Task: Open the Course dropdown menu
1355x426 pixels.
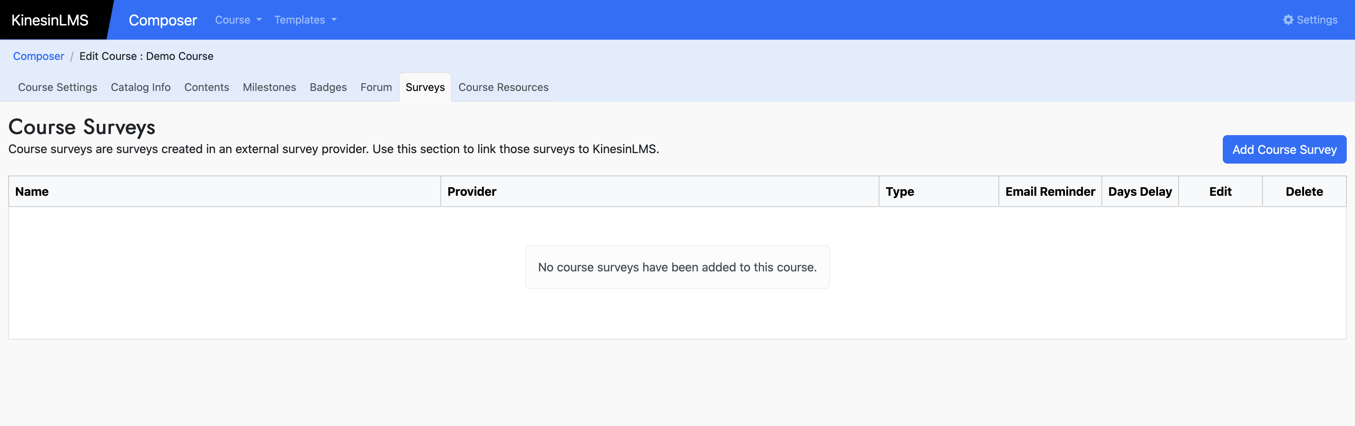Action: 238,20
